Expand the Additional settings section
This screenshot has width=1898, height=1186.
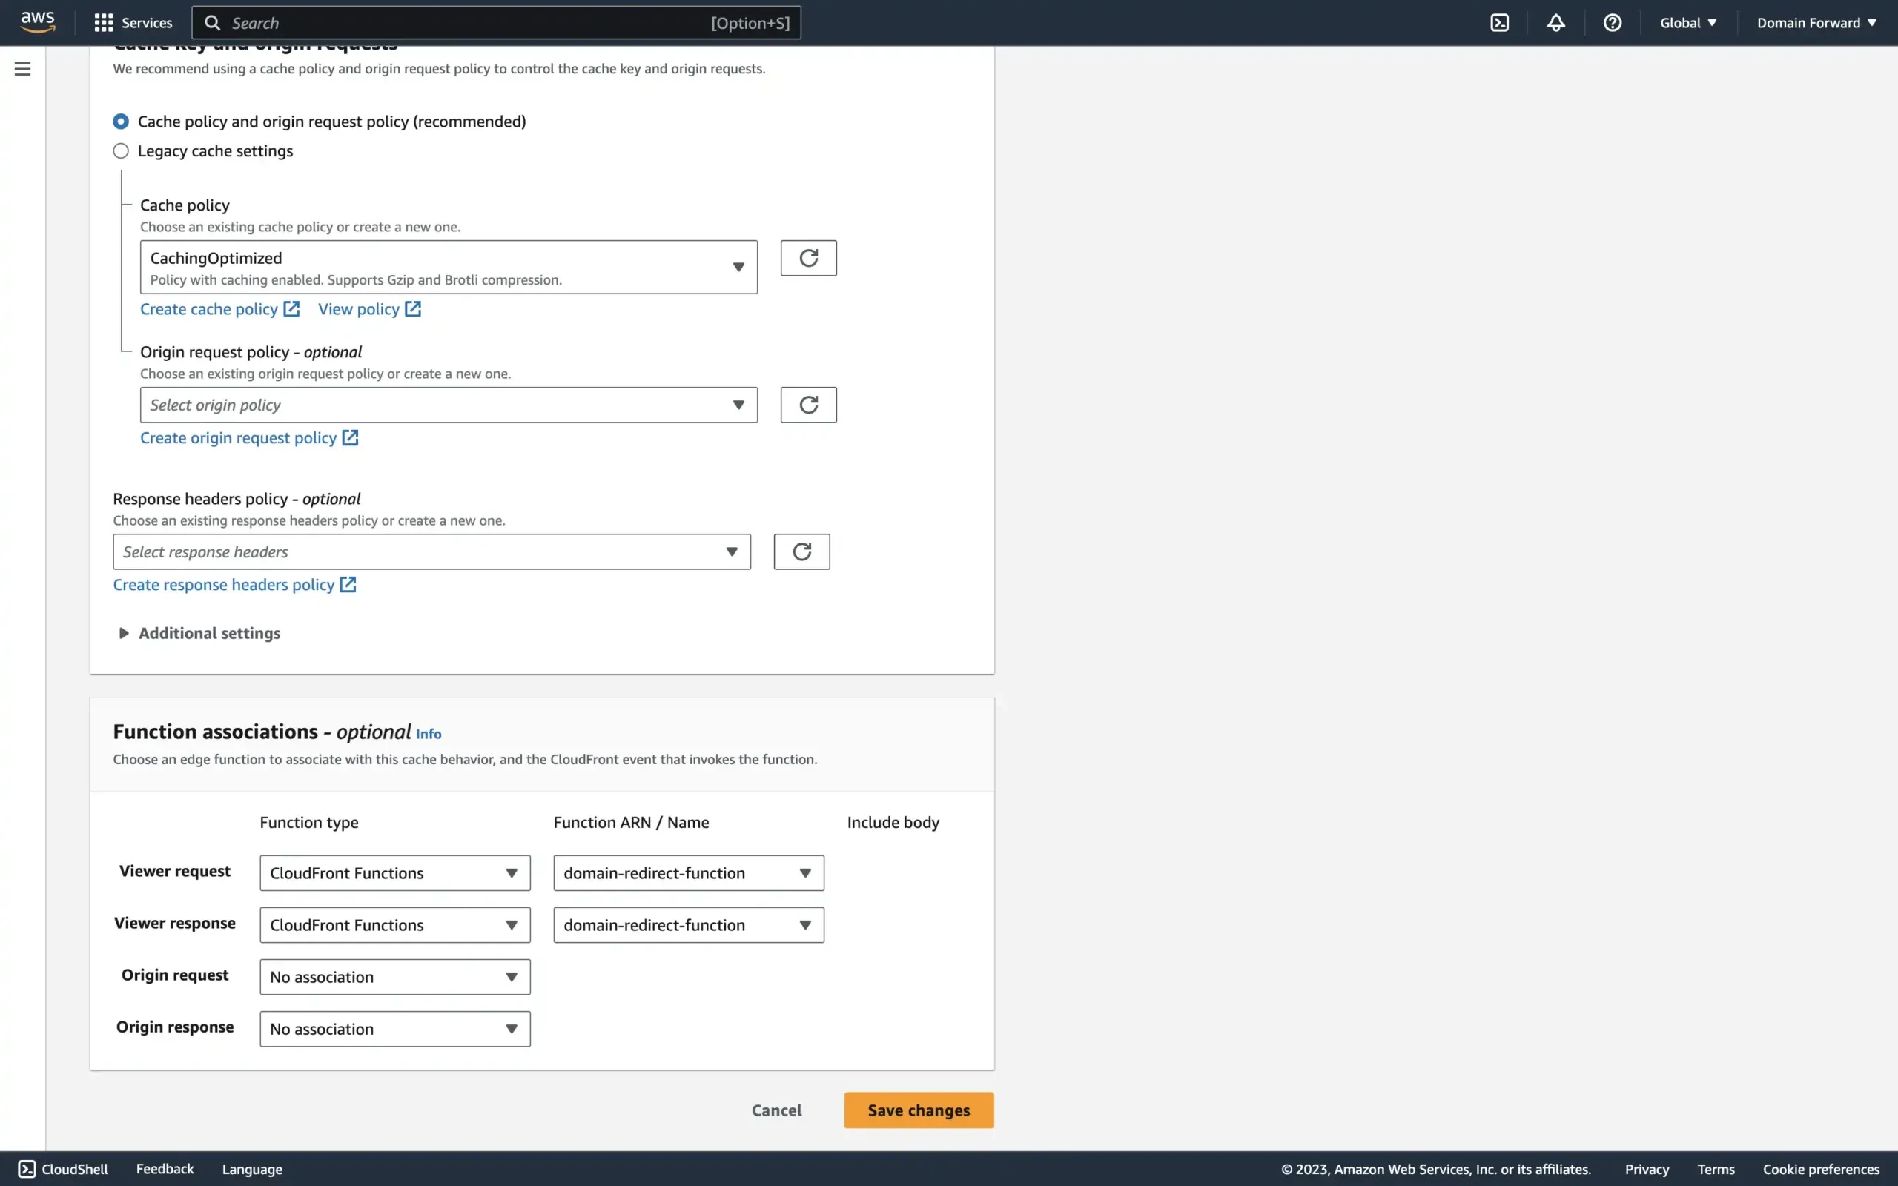pos(199,633)
